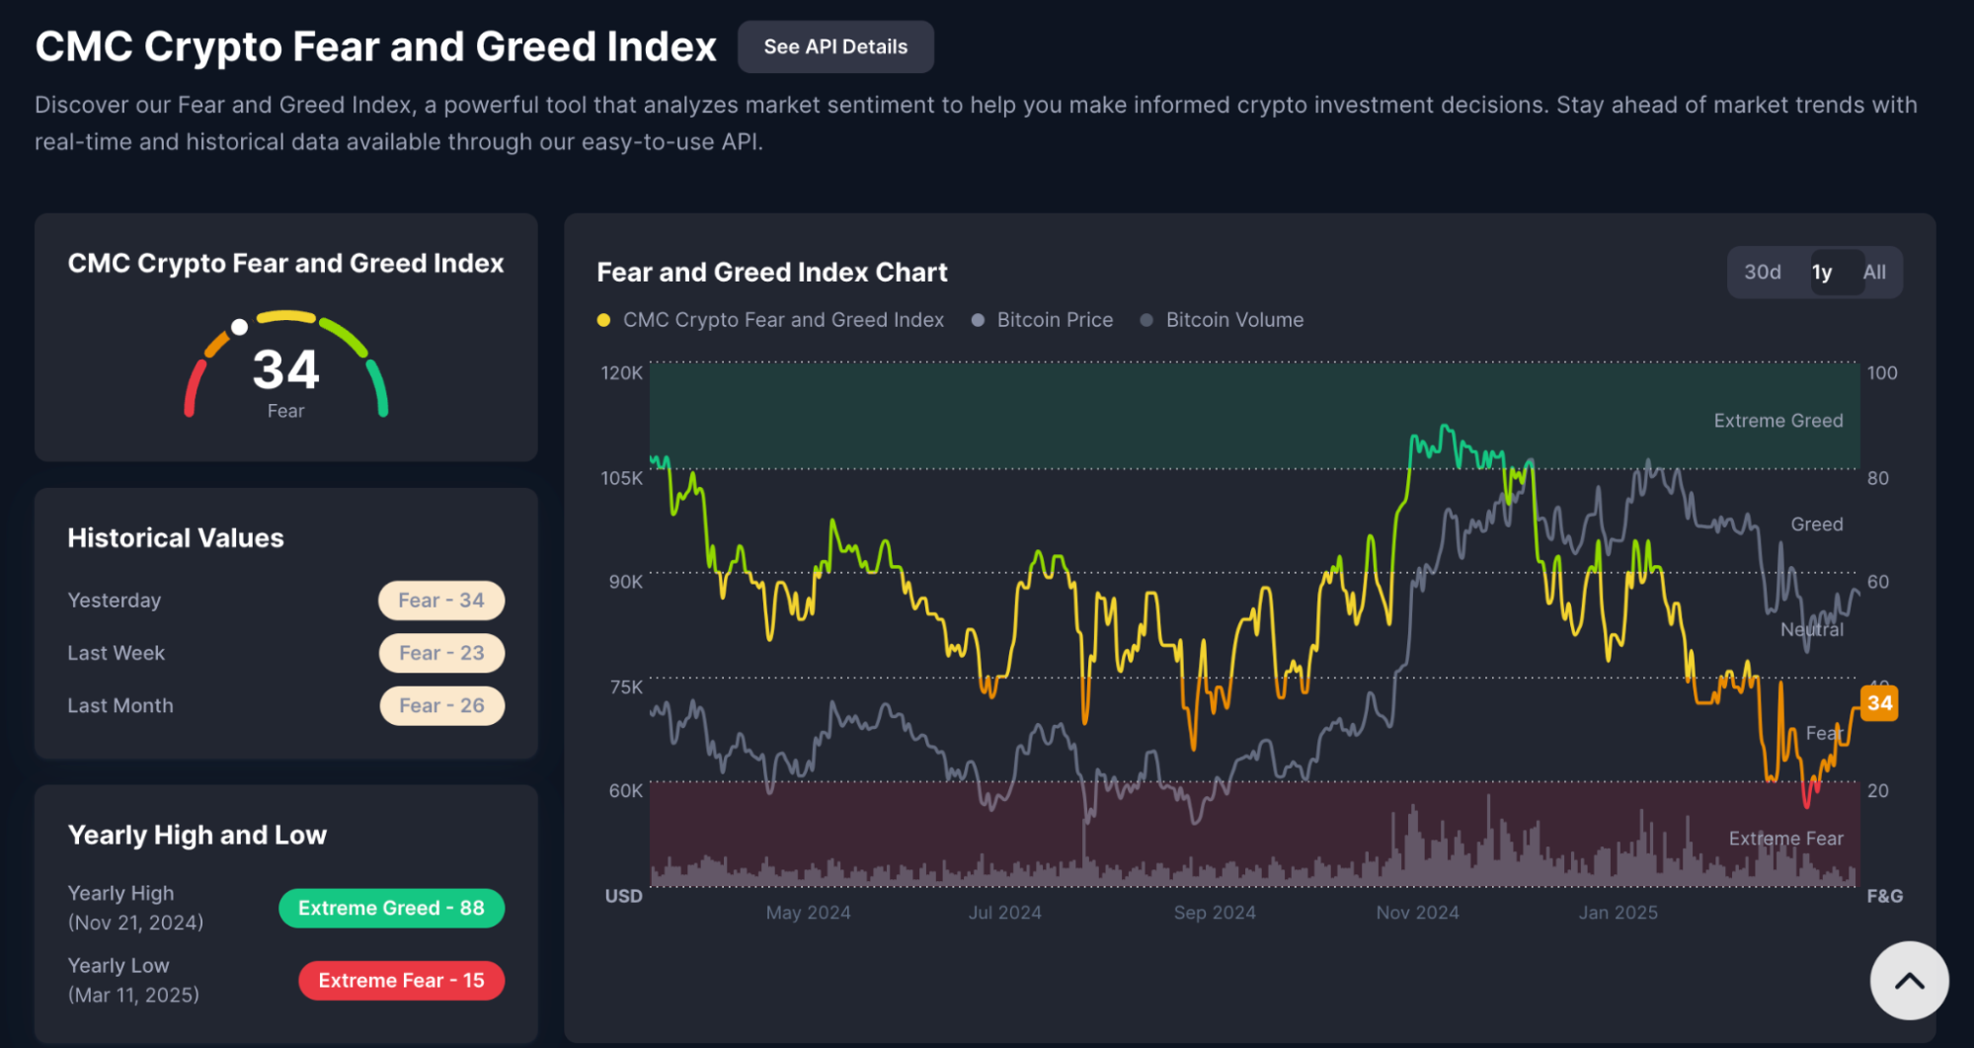Click the Extreme Greed - 88 badge

click(x=391, y=908)
